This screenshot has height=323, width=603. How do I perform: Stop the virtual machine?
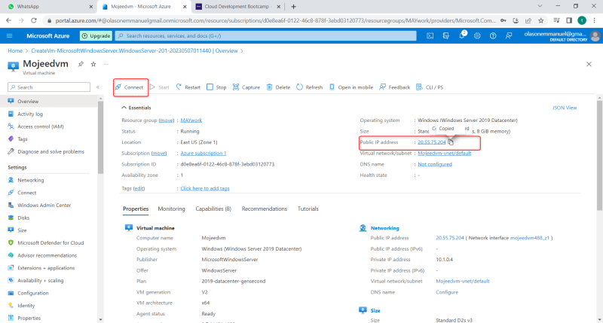click(x=216, y=87)
